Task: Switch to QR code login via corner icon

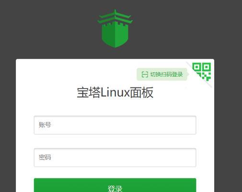Action: (x=202, y=72)
